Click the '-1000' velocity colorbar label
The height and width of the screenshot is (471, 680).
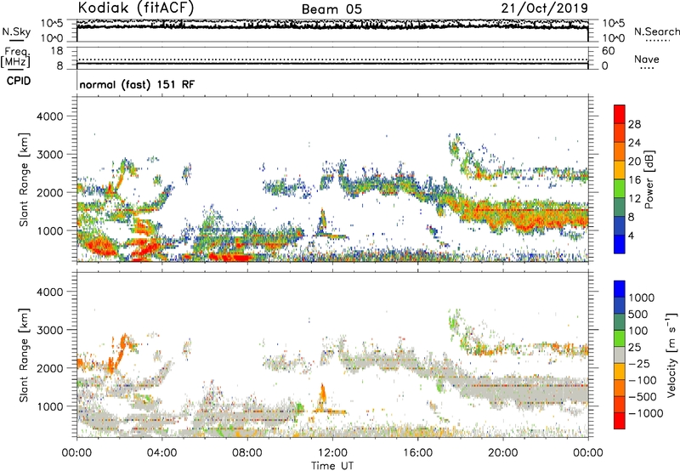coord(646,413)
